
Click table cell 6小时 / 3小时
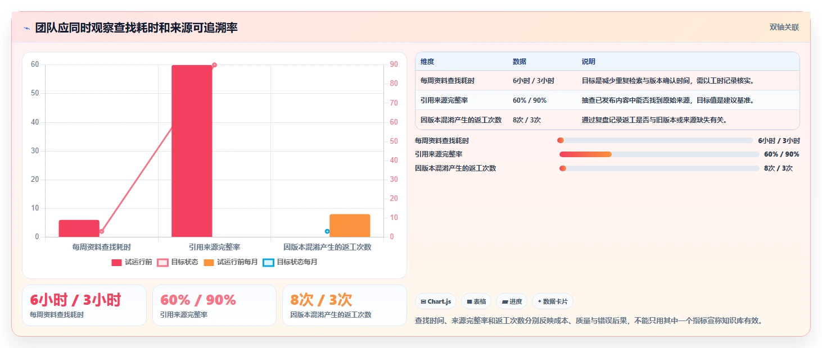pyautogui.click(x=534, y=81)
